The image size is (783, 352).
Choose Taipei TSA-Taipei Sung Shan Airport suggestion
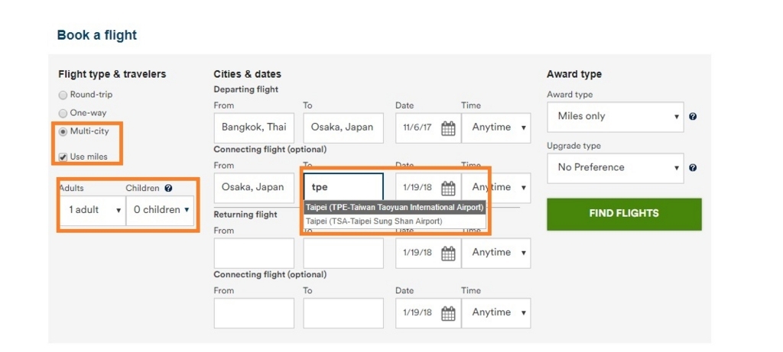click(x=395, y=221)
